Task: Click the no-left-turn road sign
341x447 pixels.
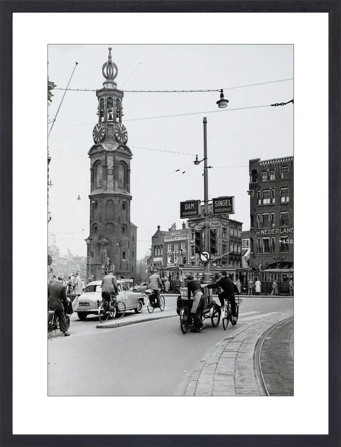Action: 205,256
